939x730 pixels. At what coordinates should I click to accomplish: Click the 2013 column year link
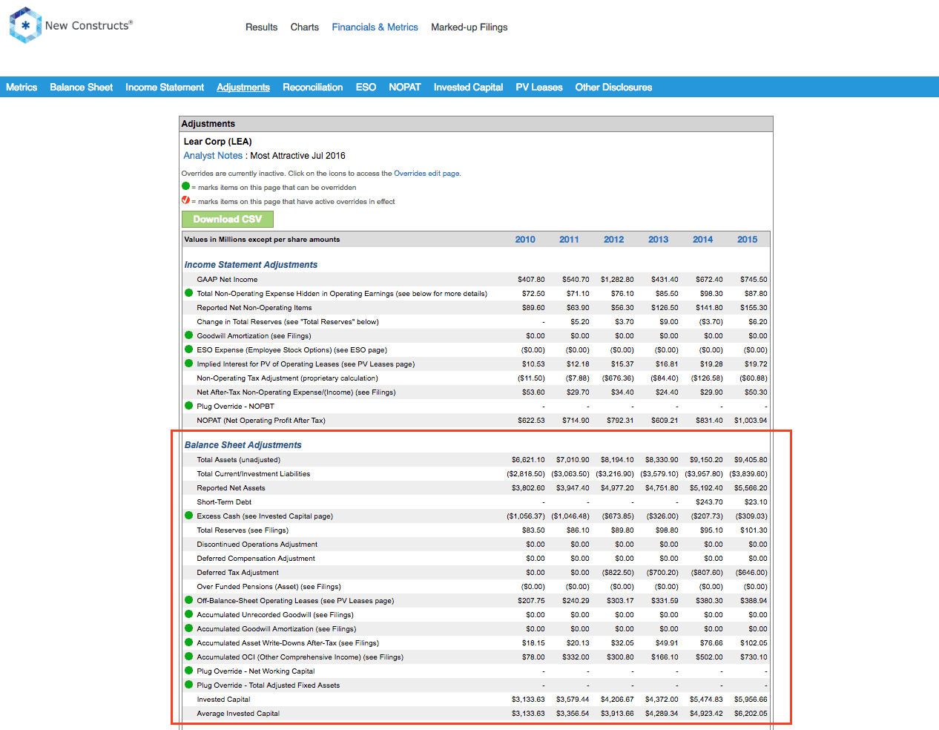[x=659, y=240]
